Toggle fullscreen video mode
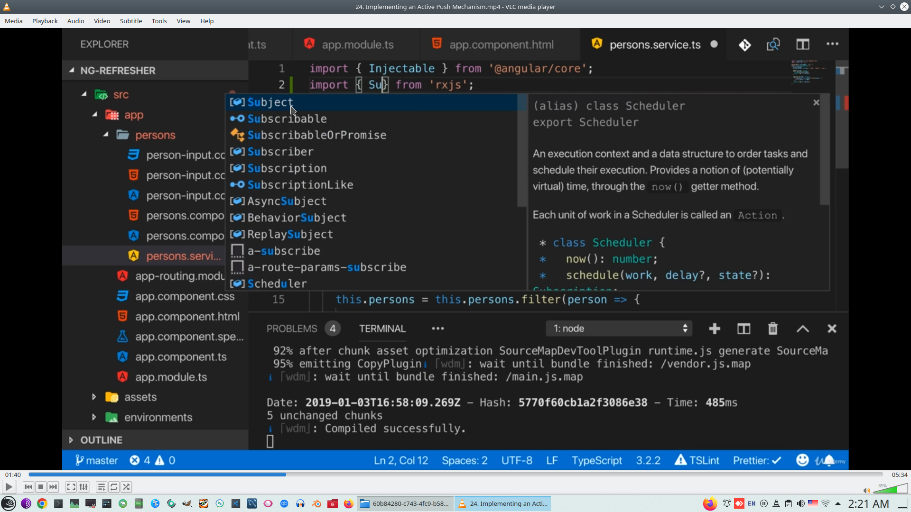This screenshot has width=911, height=512. 71,487
